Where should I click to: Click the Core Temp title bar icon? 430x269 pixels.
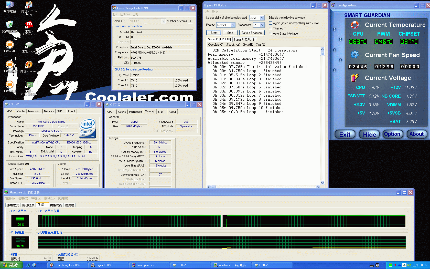[114, 8]
